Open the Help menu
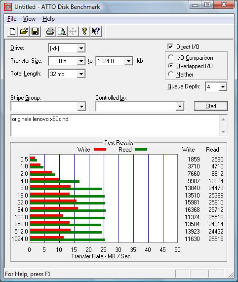Image resolution: width=238 pixels, height=282 pixels. pos(48,19)
